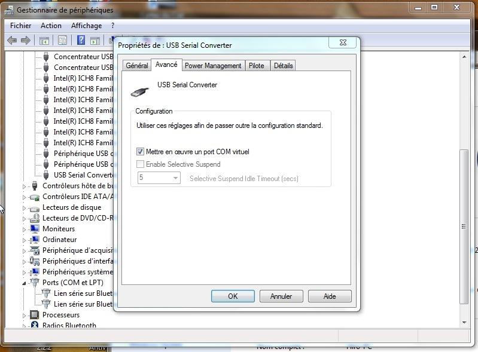Open the Fichier menu
The width and height of the screenshot is (478, 352).
[x=21, y=26]
